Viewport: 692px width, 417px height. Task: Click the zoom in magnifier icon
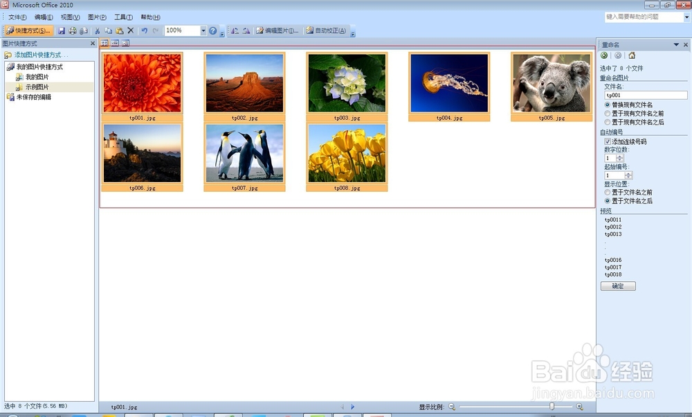point(579,407)
